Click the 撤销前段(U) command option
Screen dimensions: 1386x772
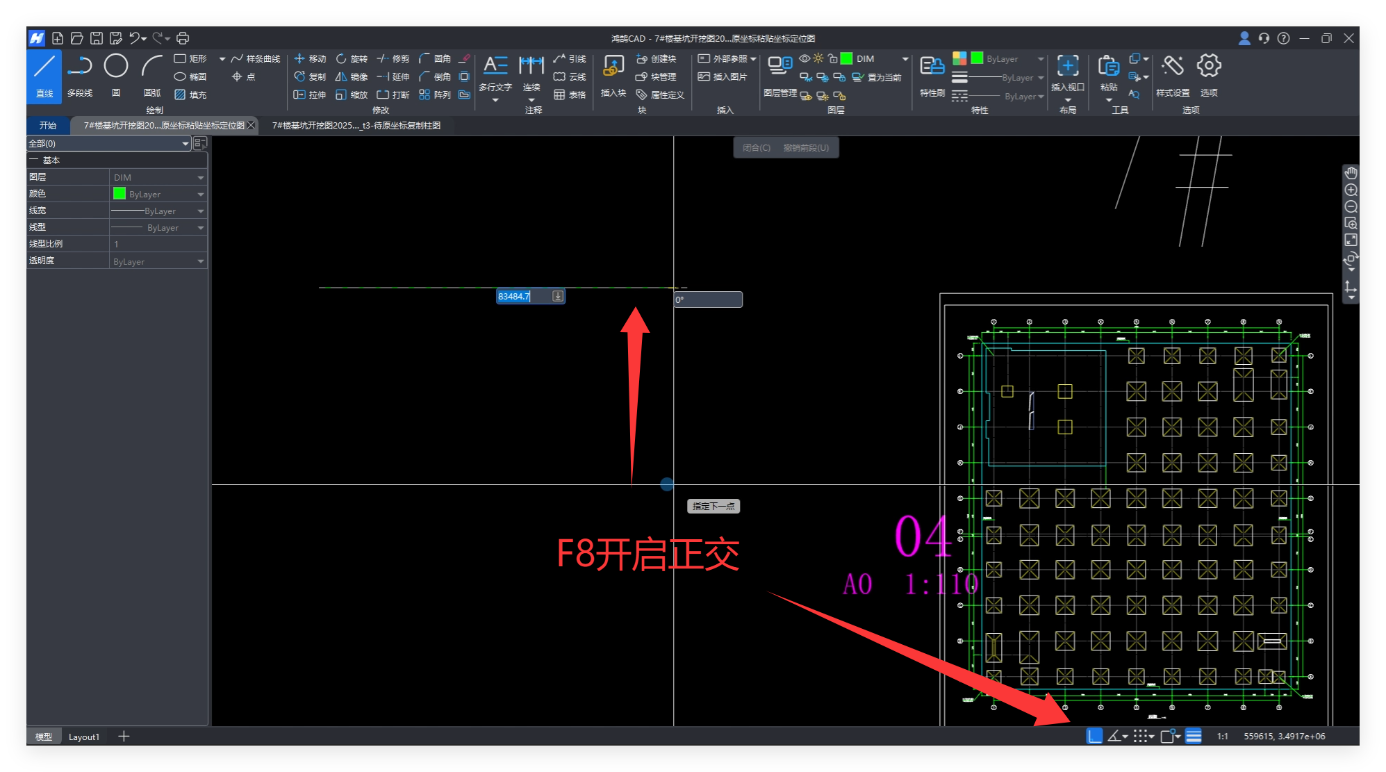pyautogui.click(x=806, y=148)
